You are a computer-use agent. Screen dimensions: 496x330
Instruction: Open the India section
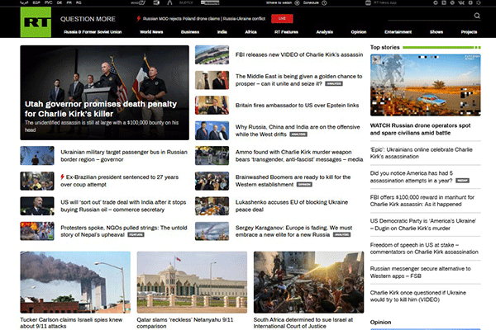[222, 32]
